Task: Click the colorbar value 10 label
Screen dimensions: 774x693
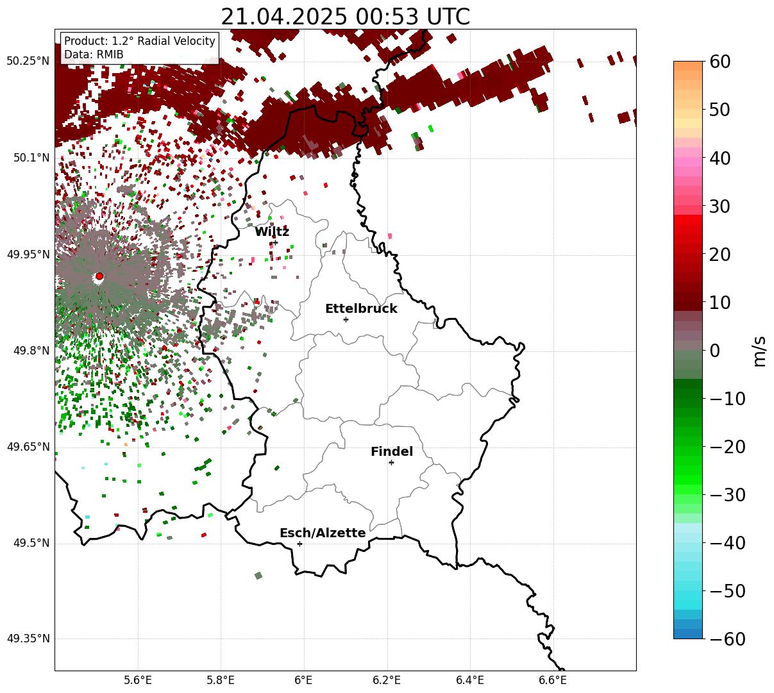Action: tap(721, 303)
